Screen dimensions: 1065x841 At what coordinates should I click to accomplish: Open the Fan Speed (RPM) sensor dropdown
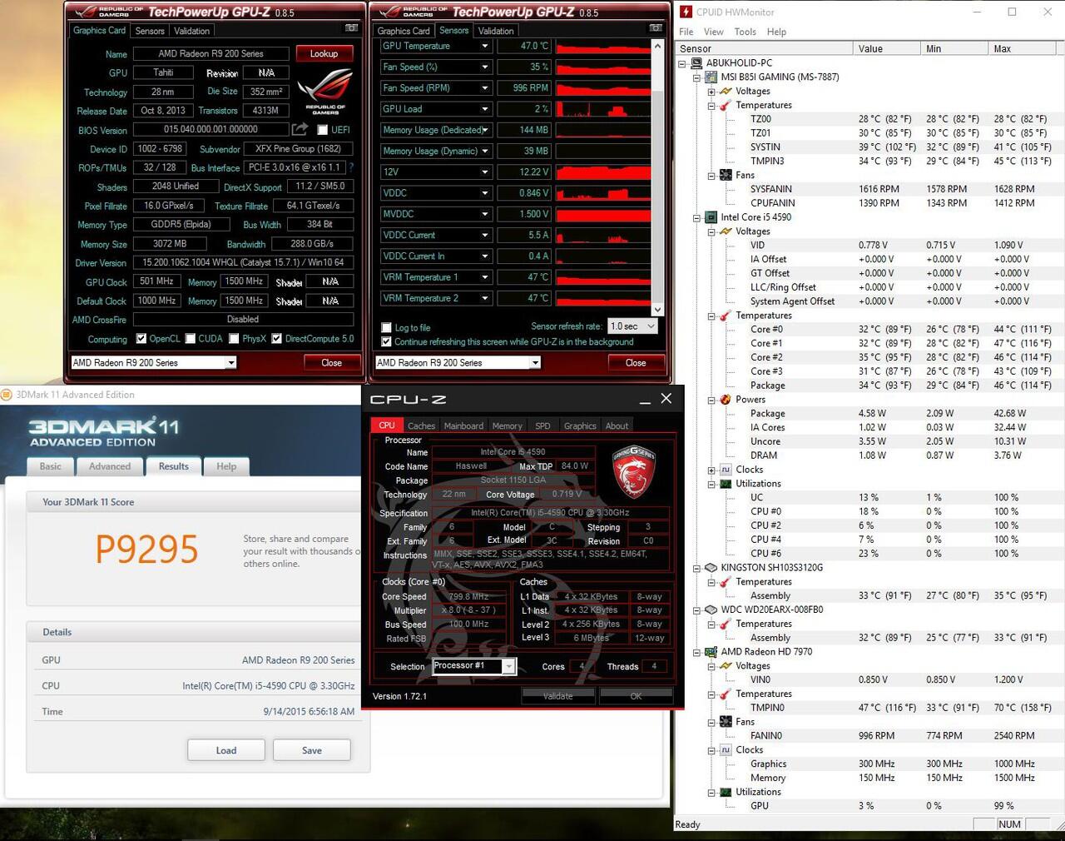click(x=484, y=87)
